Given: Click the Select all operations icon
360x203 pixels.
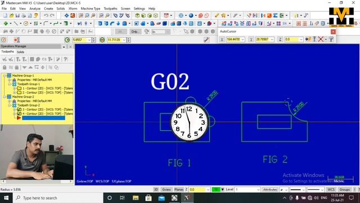Looking at the screenshot, I should [x=4, y=59].
